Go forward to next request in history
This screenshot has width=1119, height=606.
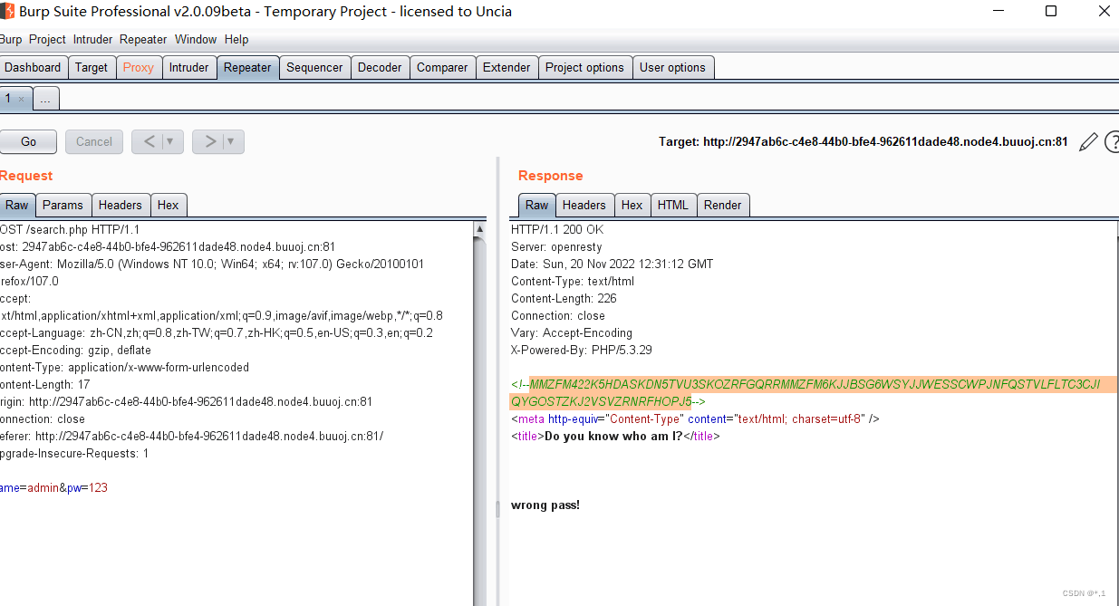coord(210,141)
